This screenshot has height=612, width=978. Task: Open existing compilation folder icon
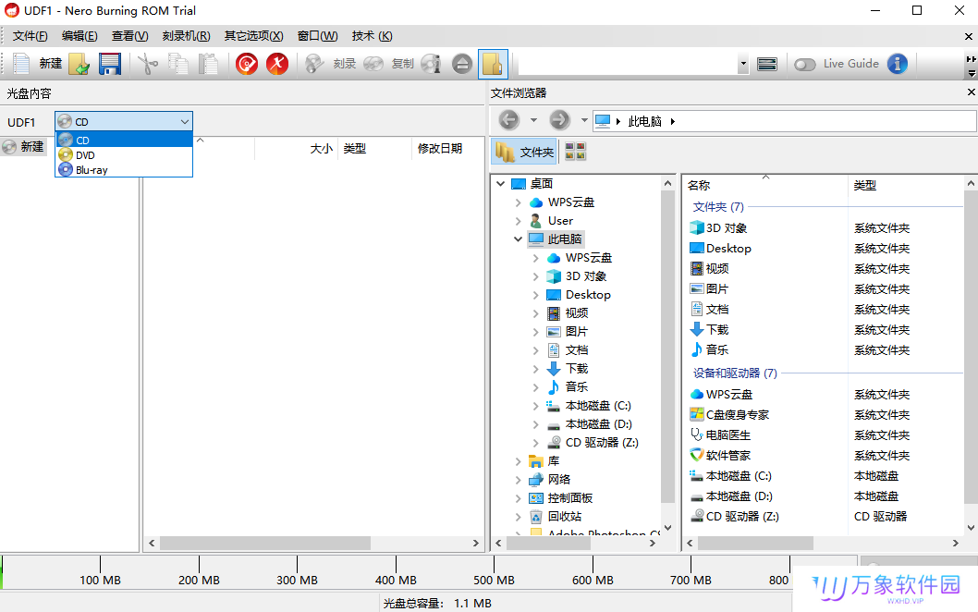[79, 64]
